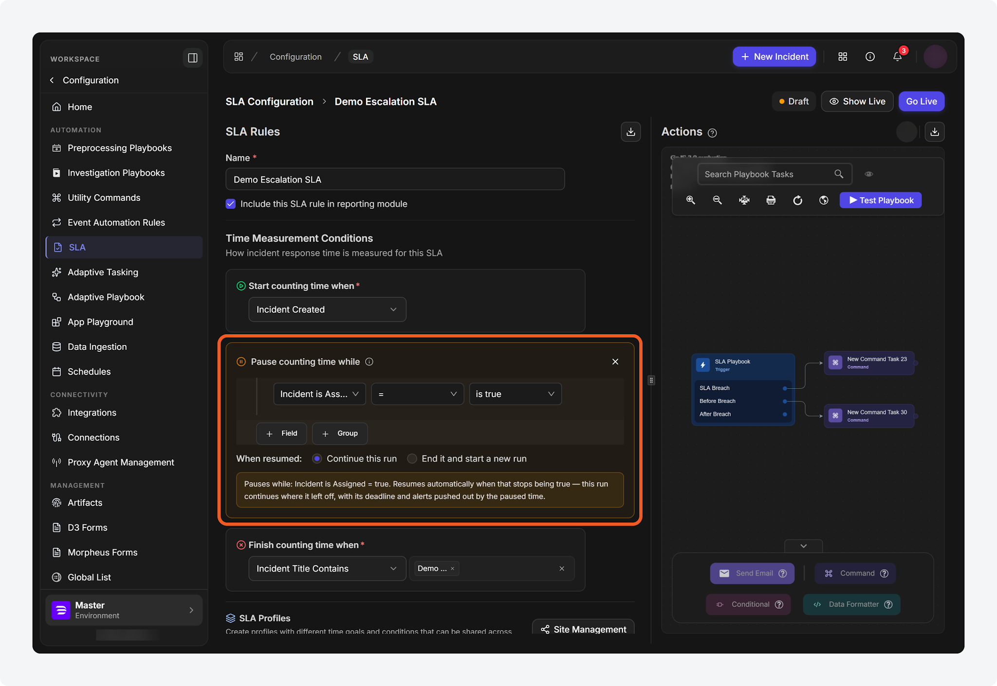Image resolution: width=997 pixels, height=686 pixels.
Task: Toggle Include this SLA rule in reporting checkbox
Action: (x=231, y=204)
